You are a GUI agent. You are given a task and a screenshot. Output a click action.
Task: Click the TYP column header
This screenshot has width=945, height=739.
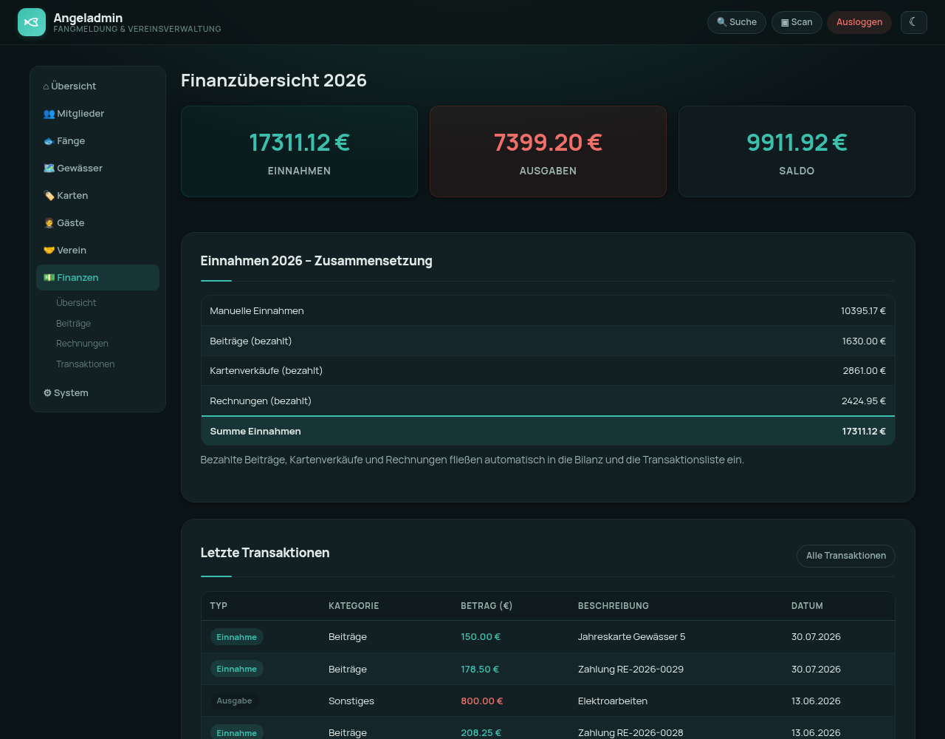tap(219, 606)
